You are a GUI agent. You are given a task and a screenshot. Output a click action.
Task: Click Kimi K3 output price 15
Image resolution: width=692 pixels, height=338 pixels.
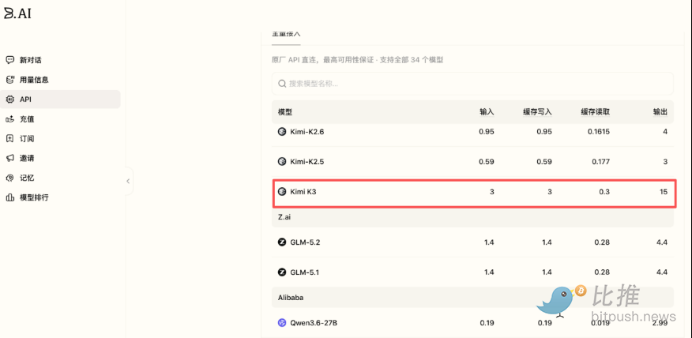coord(664,191)
